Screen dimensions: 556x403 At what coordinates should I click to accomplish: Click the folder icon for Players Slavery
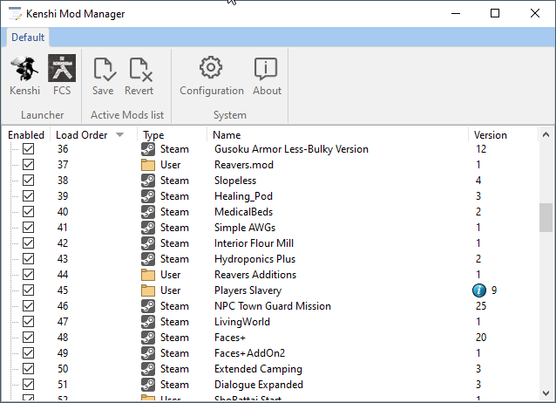(x=148, y=290)
